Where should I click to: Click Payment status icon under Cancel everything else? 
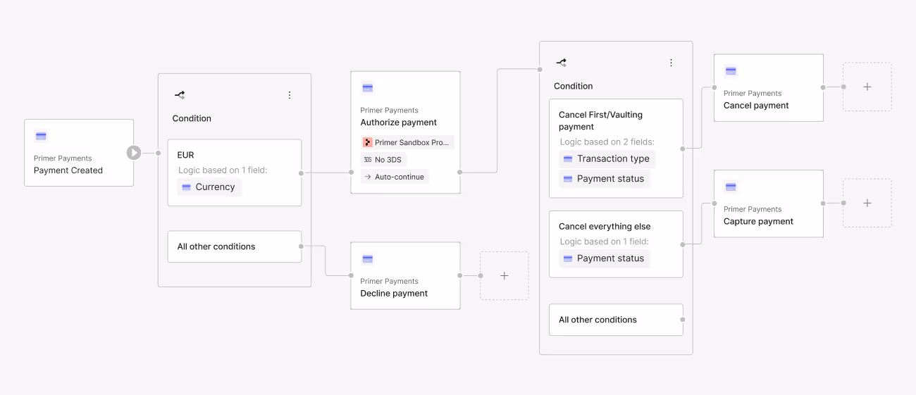568,258
